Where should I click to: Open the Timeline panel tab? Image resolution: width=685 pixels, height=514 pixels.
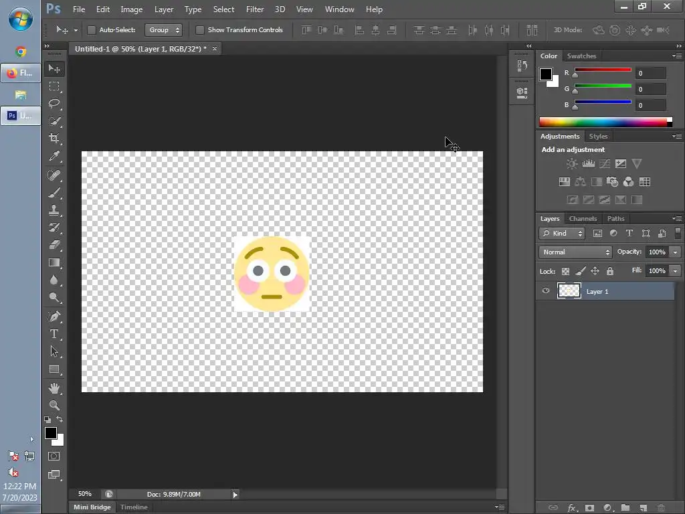[134, 507]
